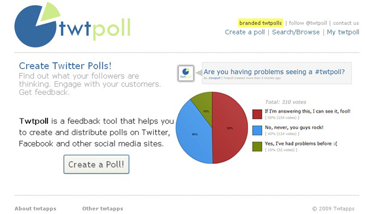365x214 pixels.
Task: Click the blue legend color swatch
Action: (x=257, y=130)
